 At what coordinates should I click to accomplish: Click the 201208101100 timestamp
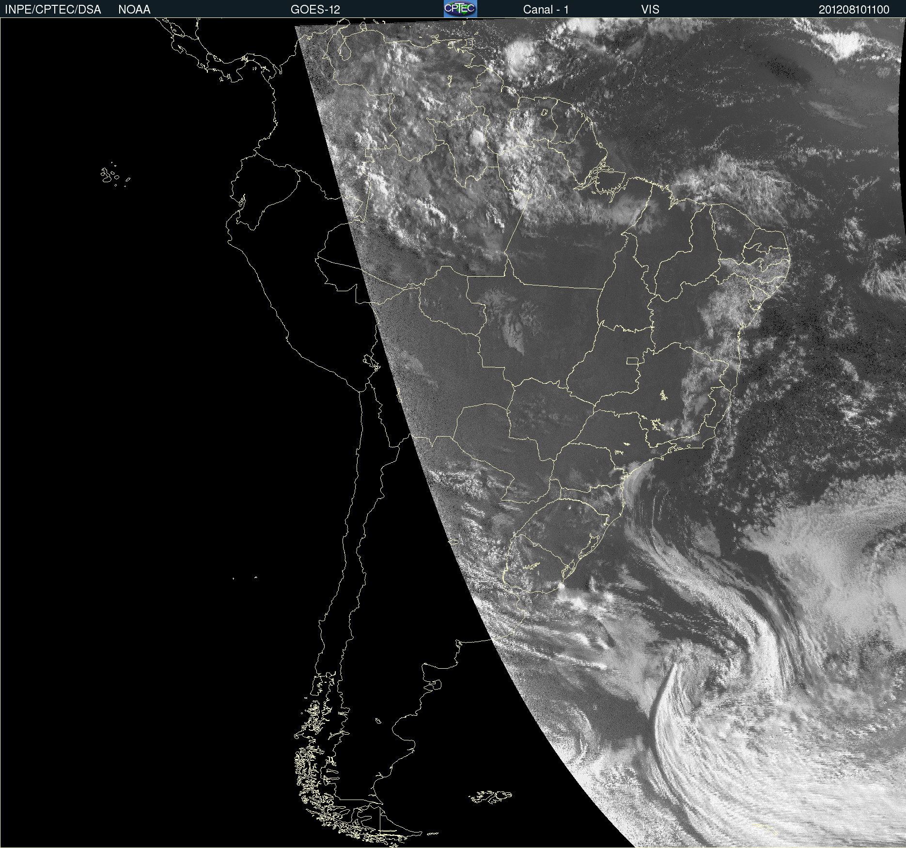854,10
